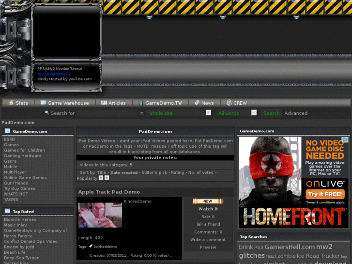Open the YAGWS category
This screenshot has height=264, width=352.
(x=11, y=200)
